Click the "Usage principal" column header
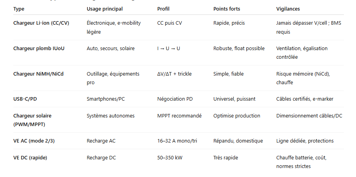The image size is (356, 177). (x=105, y=9)
